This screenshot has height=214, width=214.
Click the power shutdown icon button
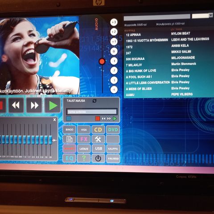click(x=98, y=158)
